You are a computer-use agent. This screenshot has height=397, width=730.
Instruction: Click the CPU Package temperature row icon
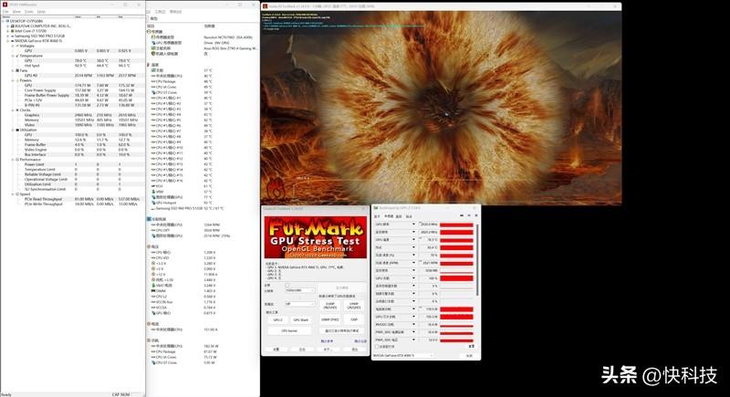(x=152, y=81)
